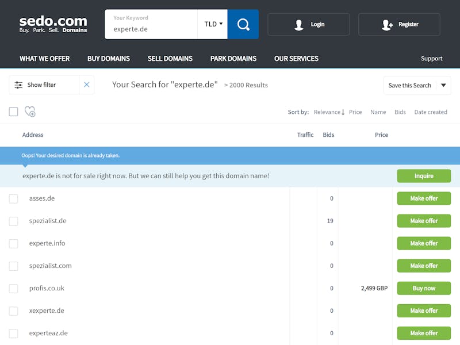460x345 pixels.
Task: Open the experteaz.de domain link
Action: (x=48, y=333)
